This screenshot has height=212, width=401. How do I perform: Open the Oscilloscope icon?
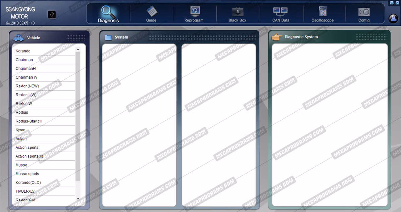[323, 12]
